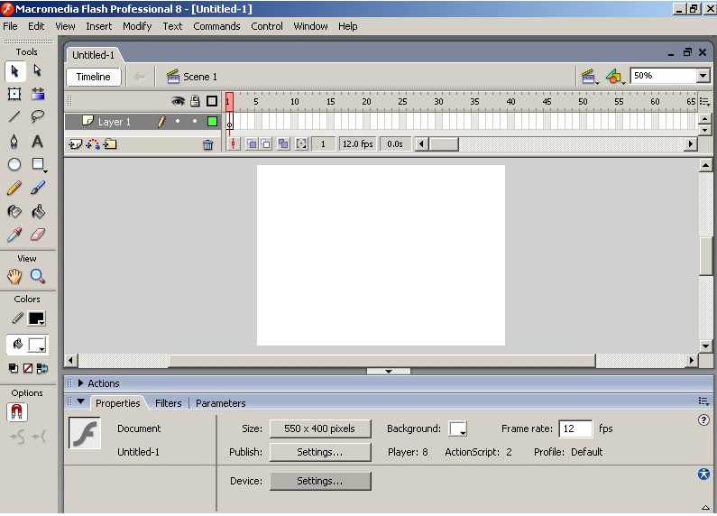Switch to the Filters tab

169,403
